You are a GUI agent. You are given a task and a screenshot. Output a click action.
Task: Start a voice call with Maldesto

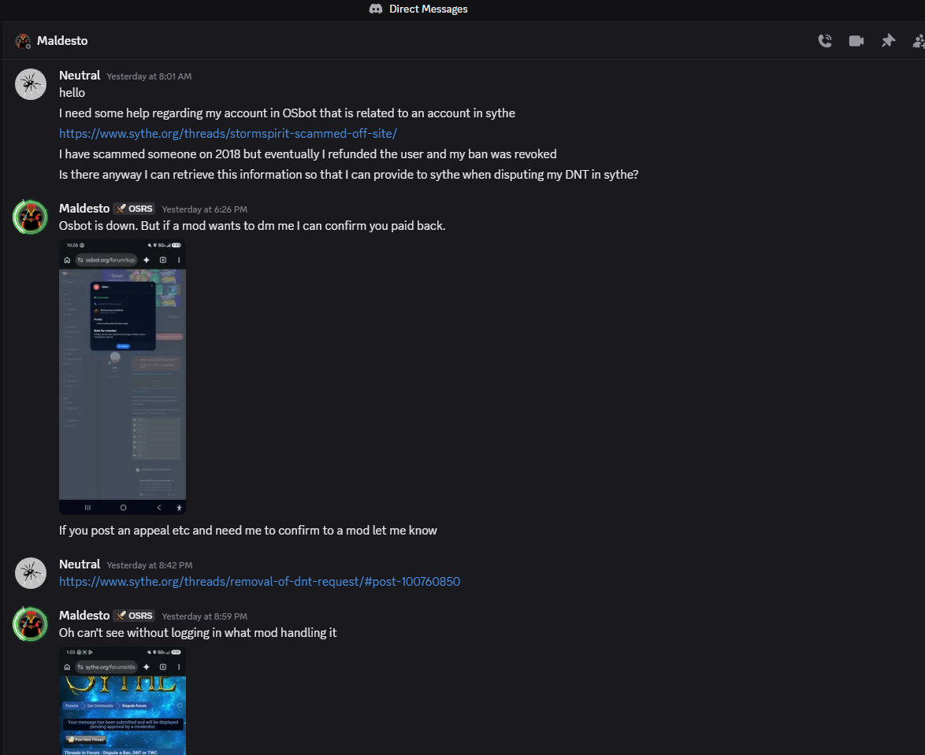[825, 41]
